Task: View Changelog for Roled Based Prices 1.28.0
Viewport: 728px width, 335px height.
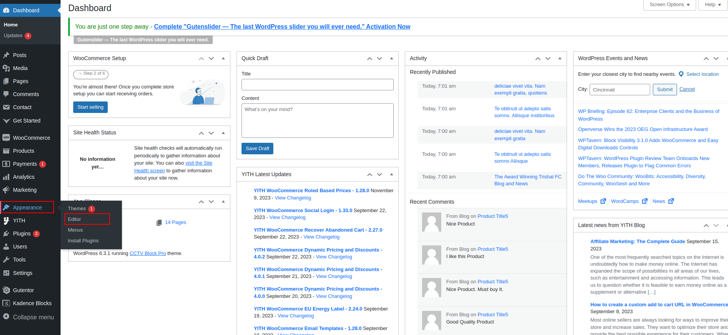Action: click(x=293, y=198)
